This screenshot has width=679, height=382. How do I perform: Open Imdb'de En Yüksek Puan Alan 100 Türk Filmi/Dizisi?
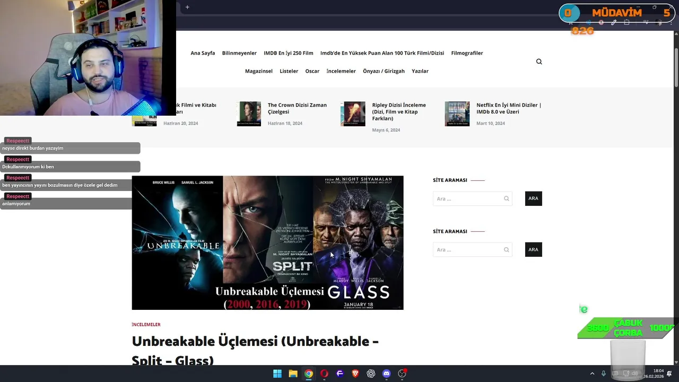click(382, 53)
